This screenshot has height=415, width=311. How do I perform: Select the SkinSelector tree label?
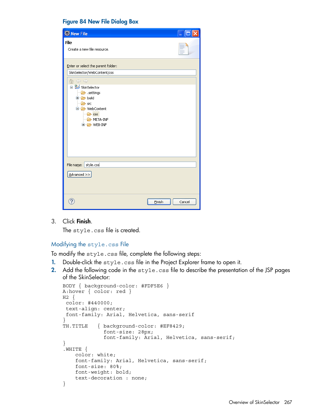click(x=90, y=88)
